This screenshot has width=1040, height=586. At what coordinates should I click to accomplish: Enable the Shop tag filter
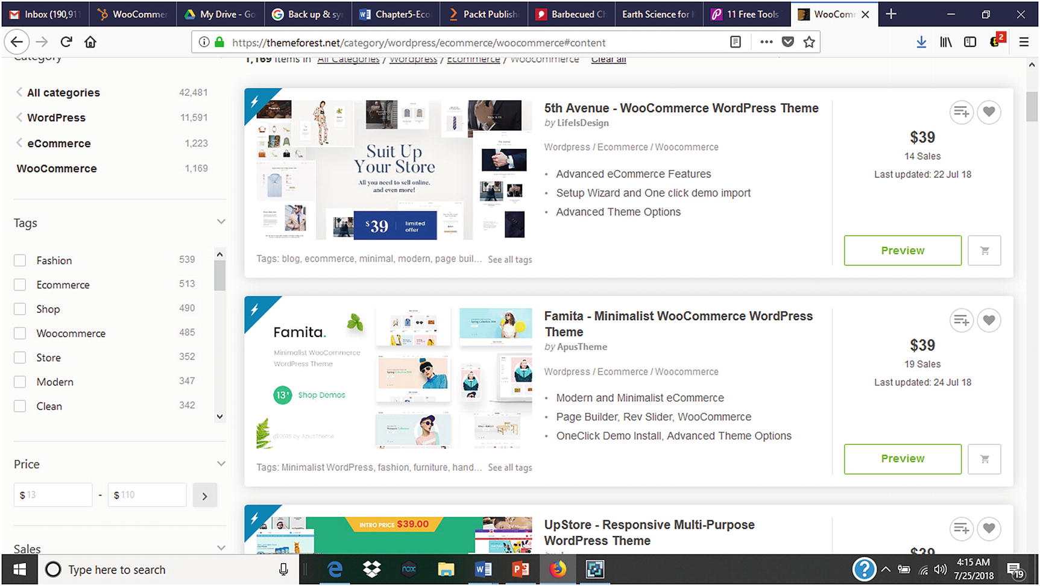click(20, 309)
